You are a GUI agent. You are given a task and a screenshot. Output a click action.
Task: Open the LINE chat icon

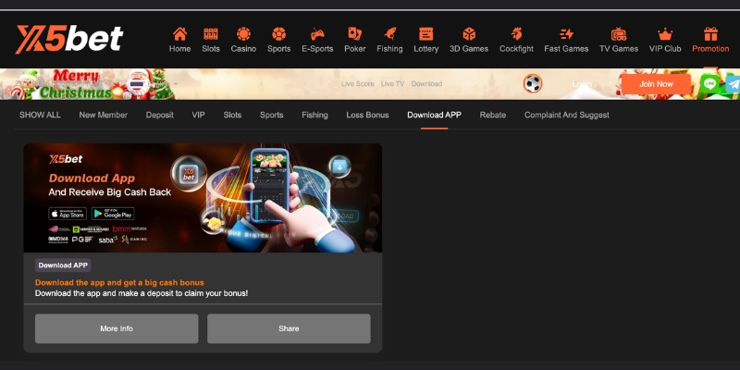(x=710, y=83)
